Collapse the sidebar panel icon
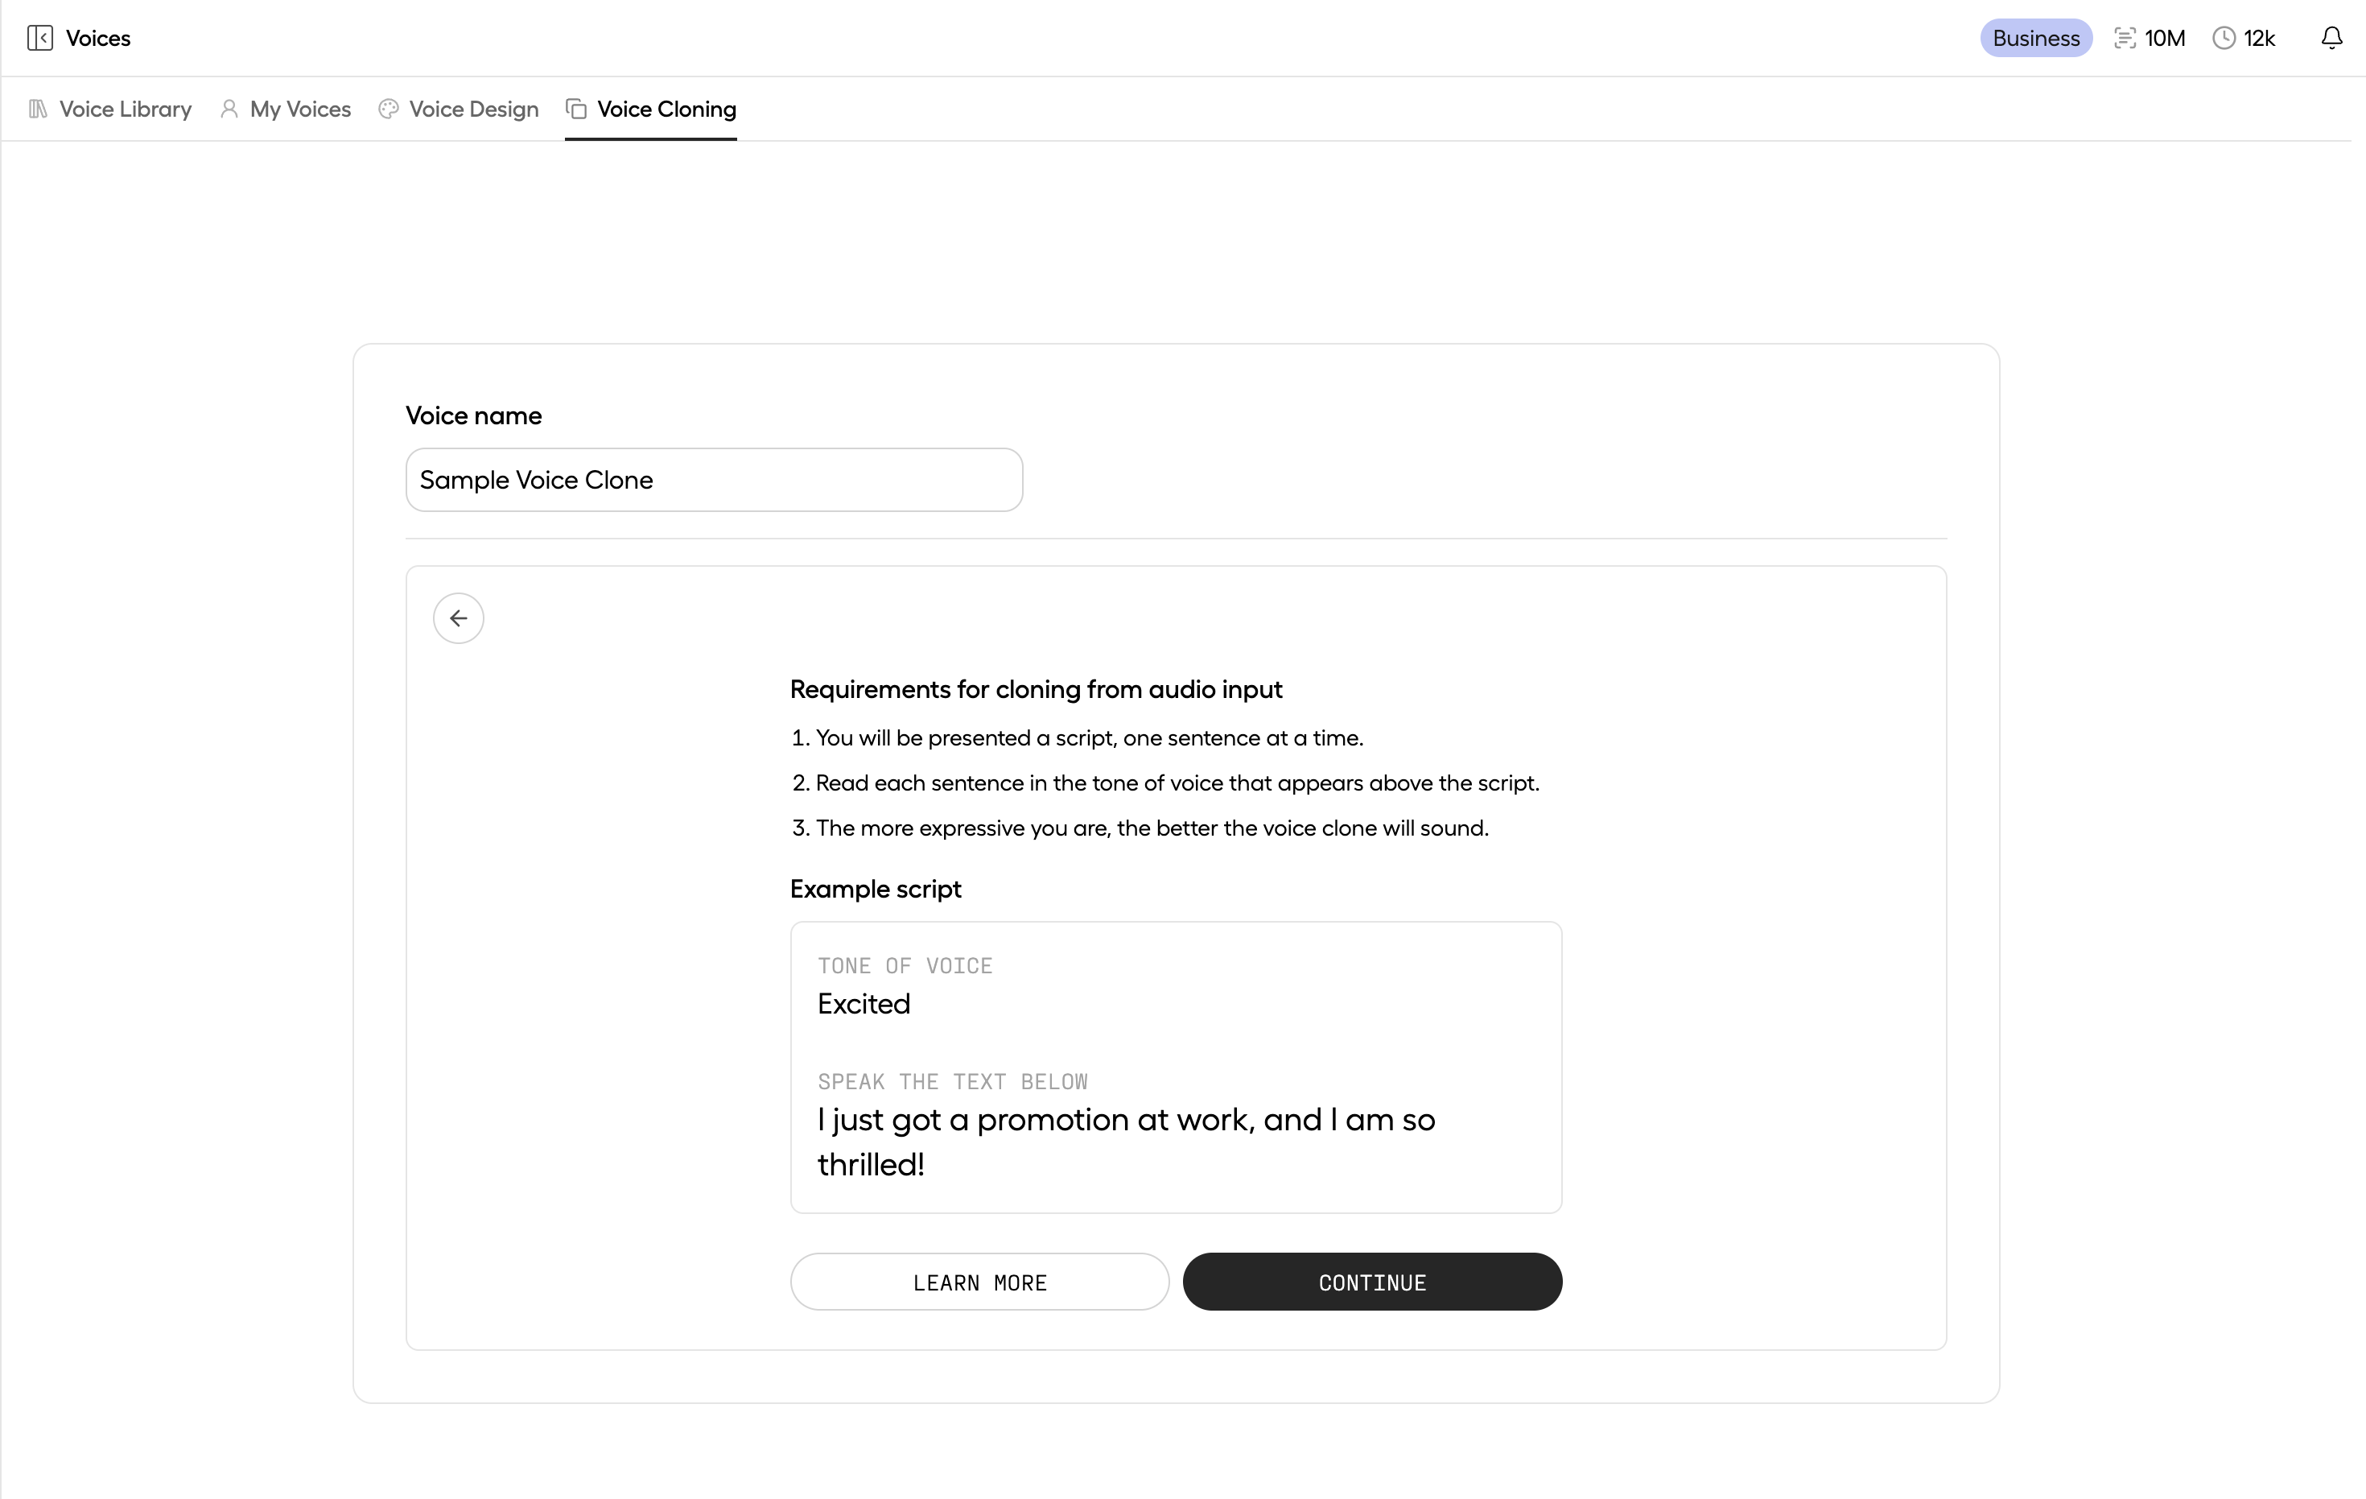The width and height of the screenshot is (2366, 1499). pos(40,39)
